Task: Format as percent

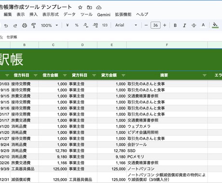Action: [x=77, y=25]
